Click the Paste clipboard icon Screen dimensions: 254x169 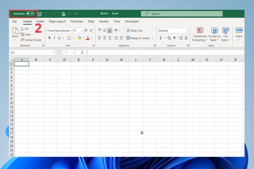coord(15,30)
